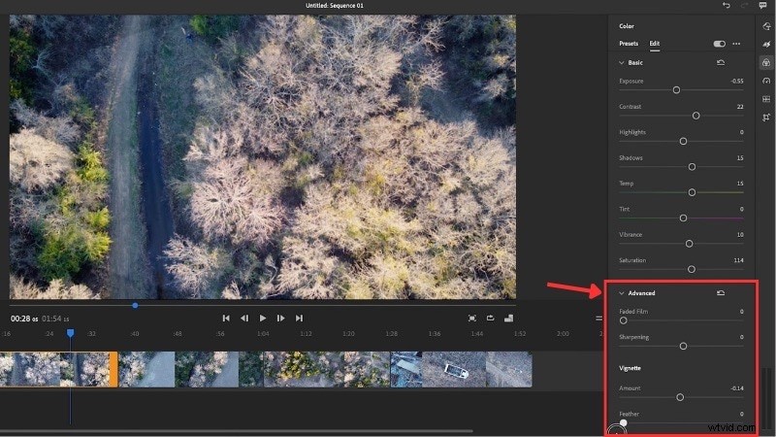
Task: Click the Color panel heading
Action: coord(626,26)
